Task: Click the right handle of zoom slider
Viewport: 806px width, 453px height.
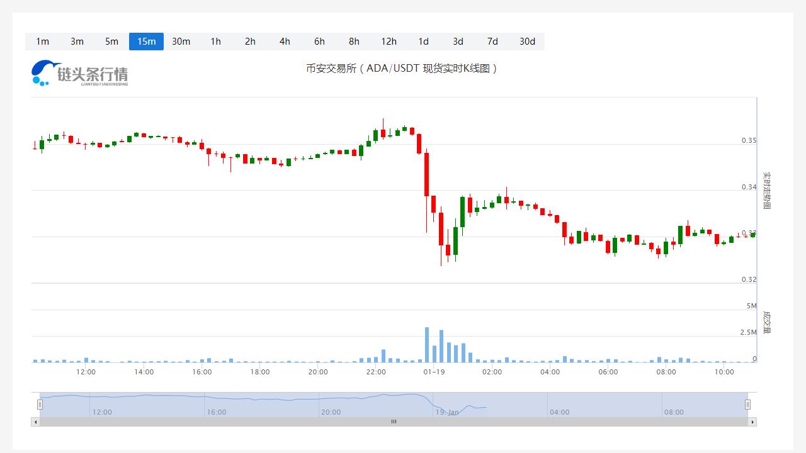Action: [748, 405]
